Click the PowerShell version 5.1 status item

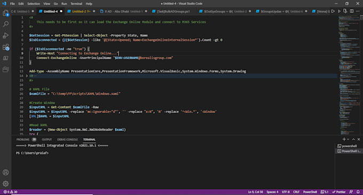(x=325, y=192)
